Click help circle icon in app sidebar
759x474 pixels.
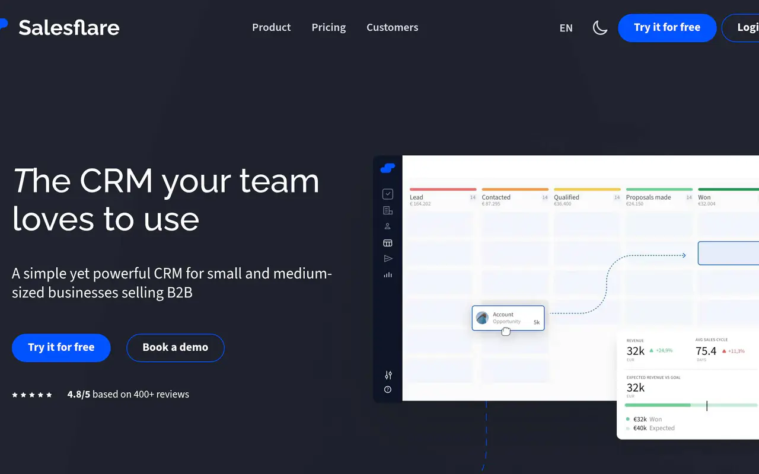pos(388,390)
